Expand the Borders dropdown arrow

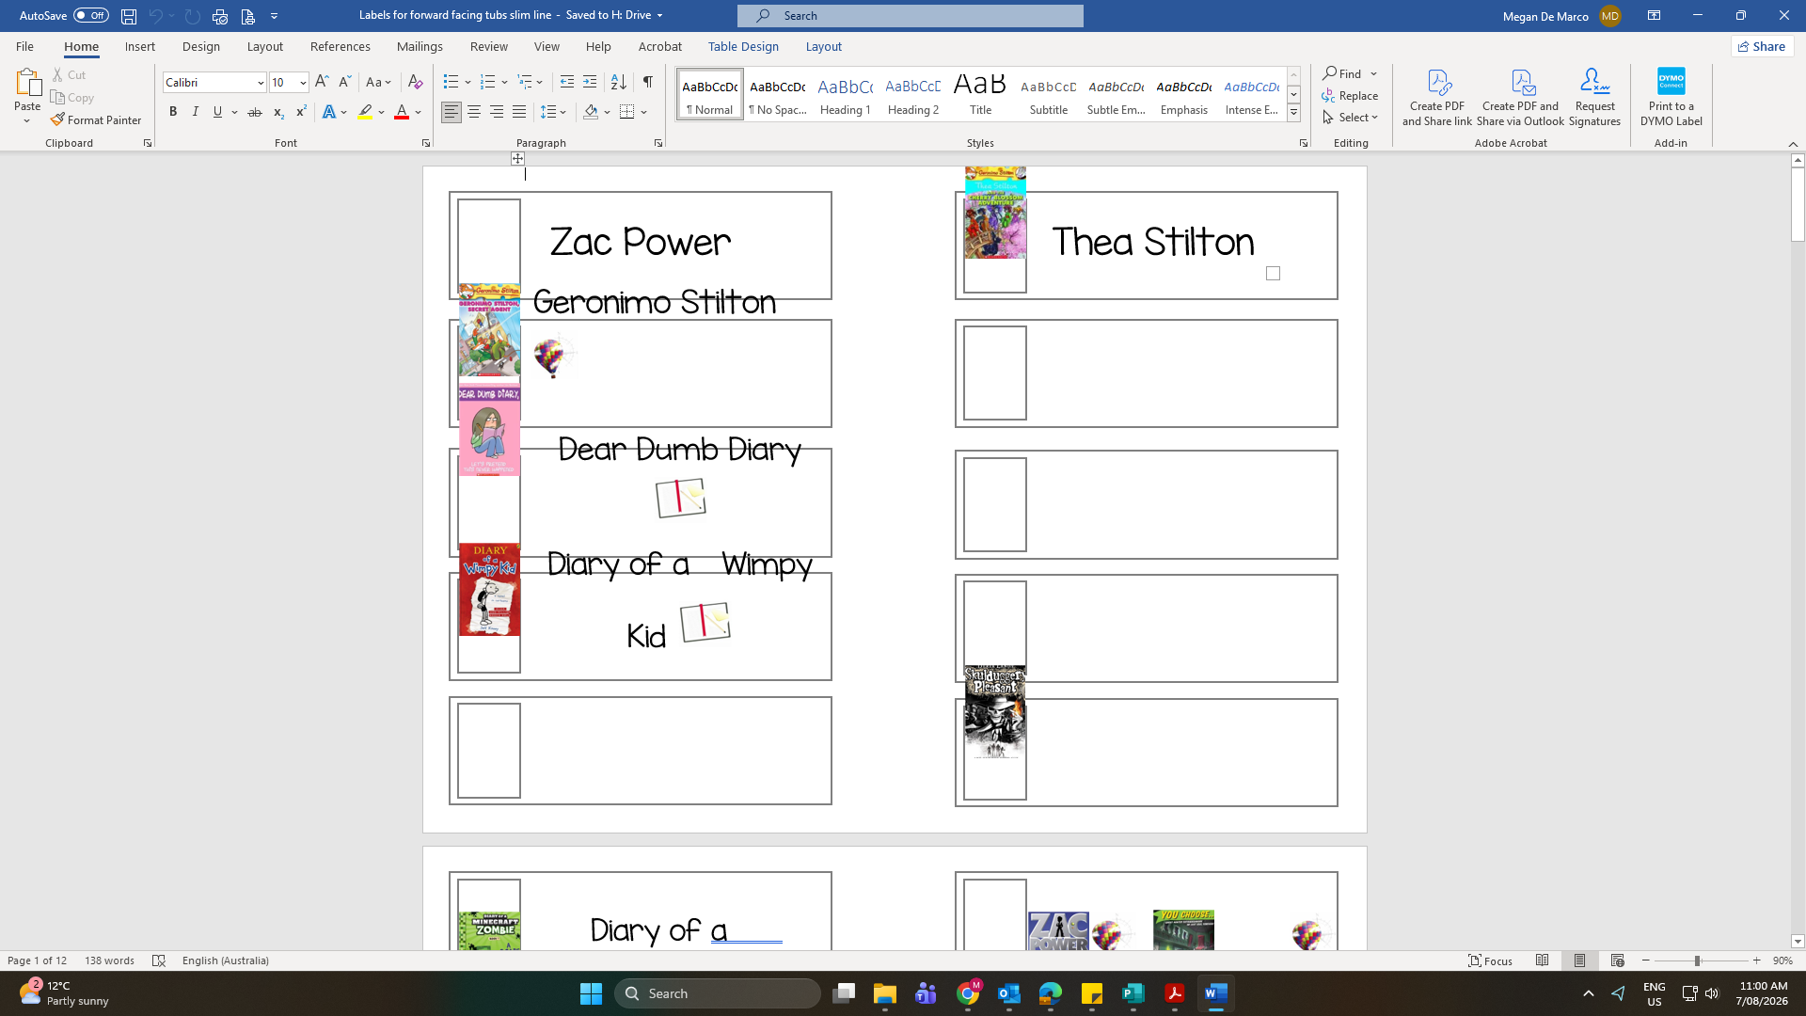pos(644,112)
